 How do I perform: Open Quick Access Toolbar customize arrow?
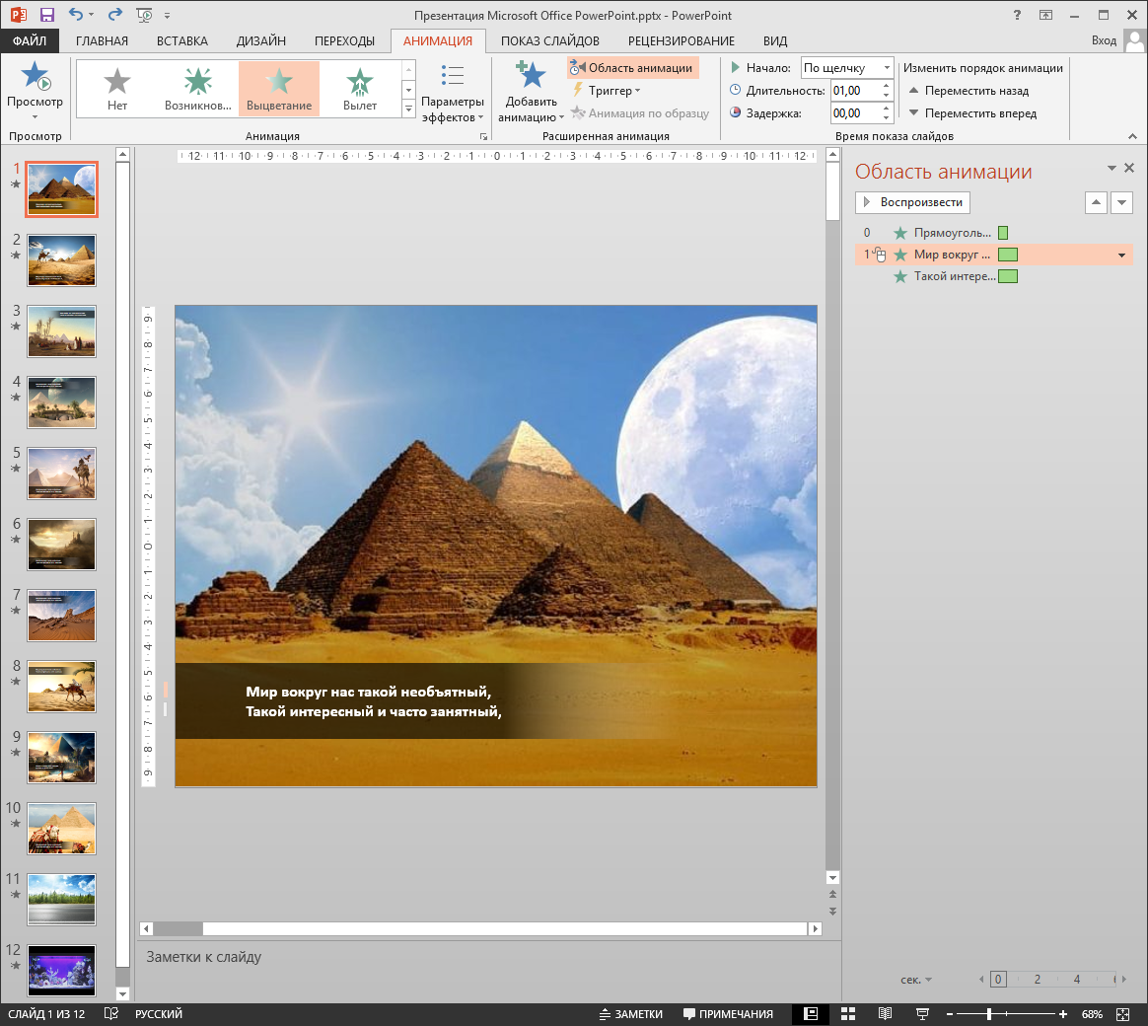click(167, 15)
